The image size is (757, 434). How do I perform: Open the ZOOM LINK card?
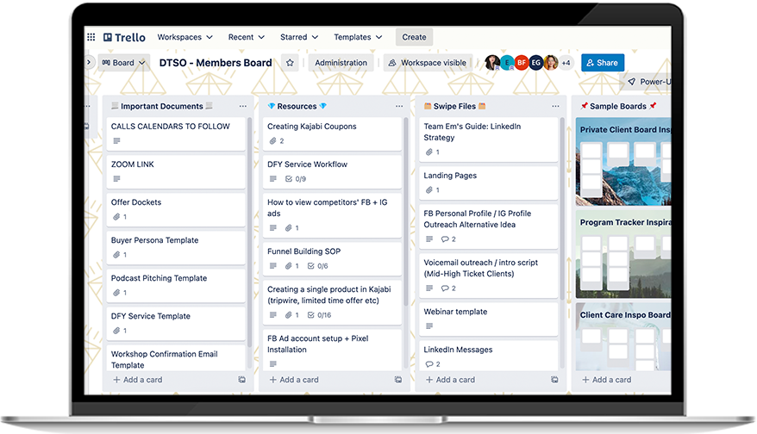176,171
